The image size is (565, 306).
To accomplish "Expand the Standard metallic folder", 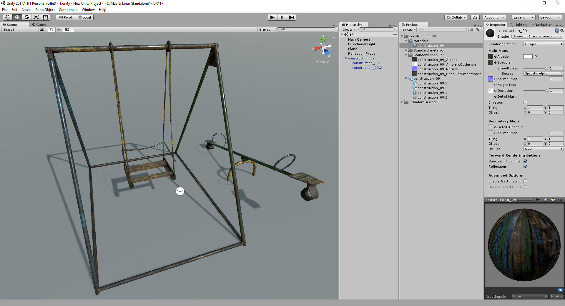I will [406, 50].
